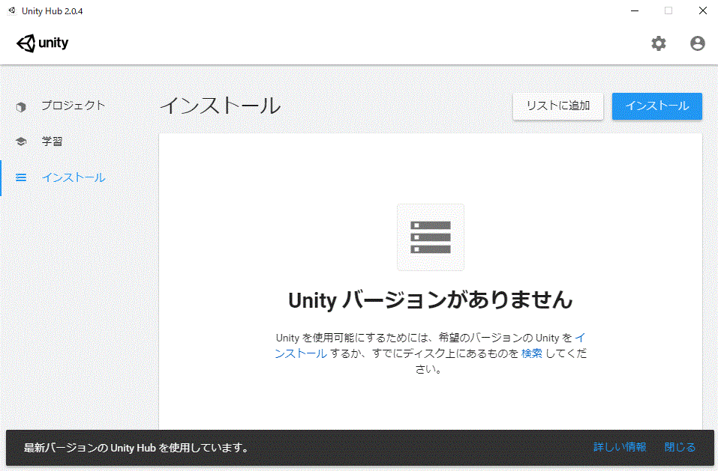The image size is (718, 471).
Task: Select the インストール text label in sidebar
Action: 73,177
